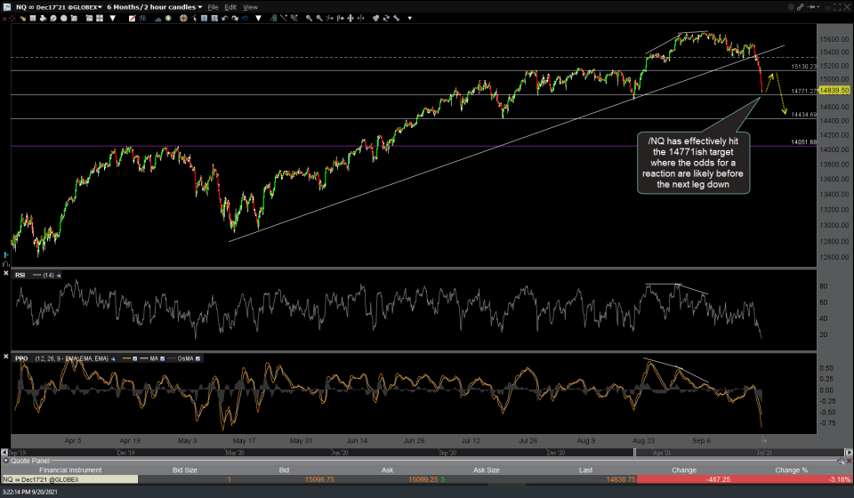Image resolution: width=854 pixels, height=498 pixels.
Task: Click the Financial Instrument column header
Action: (x=70, y=470)
